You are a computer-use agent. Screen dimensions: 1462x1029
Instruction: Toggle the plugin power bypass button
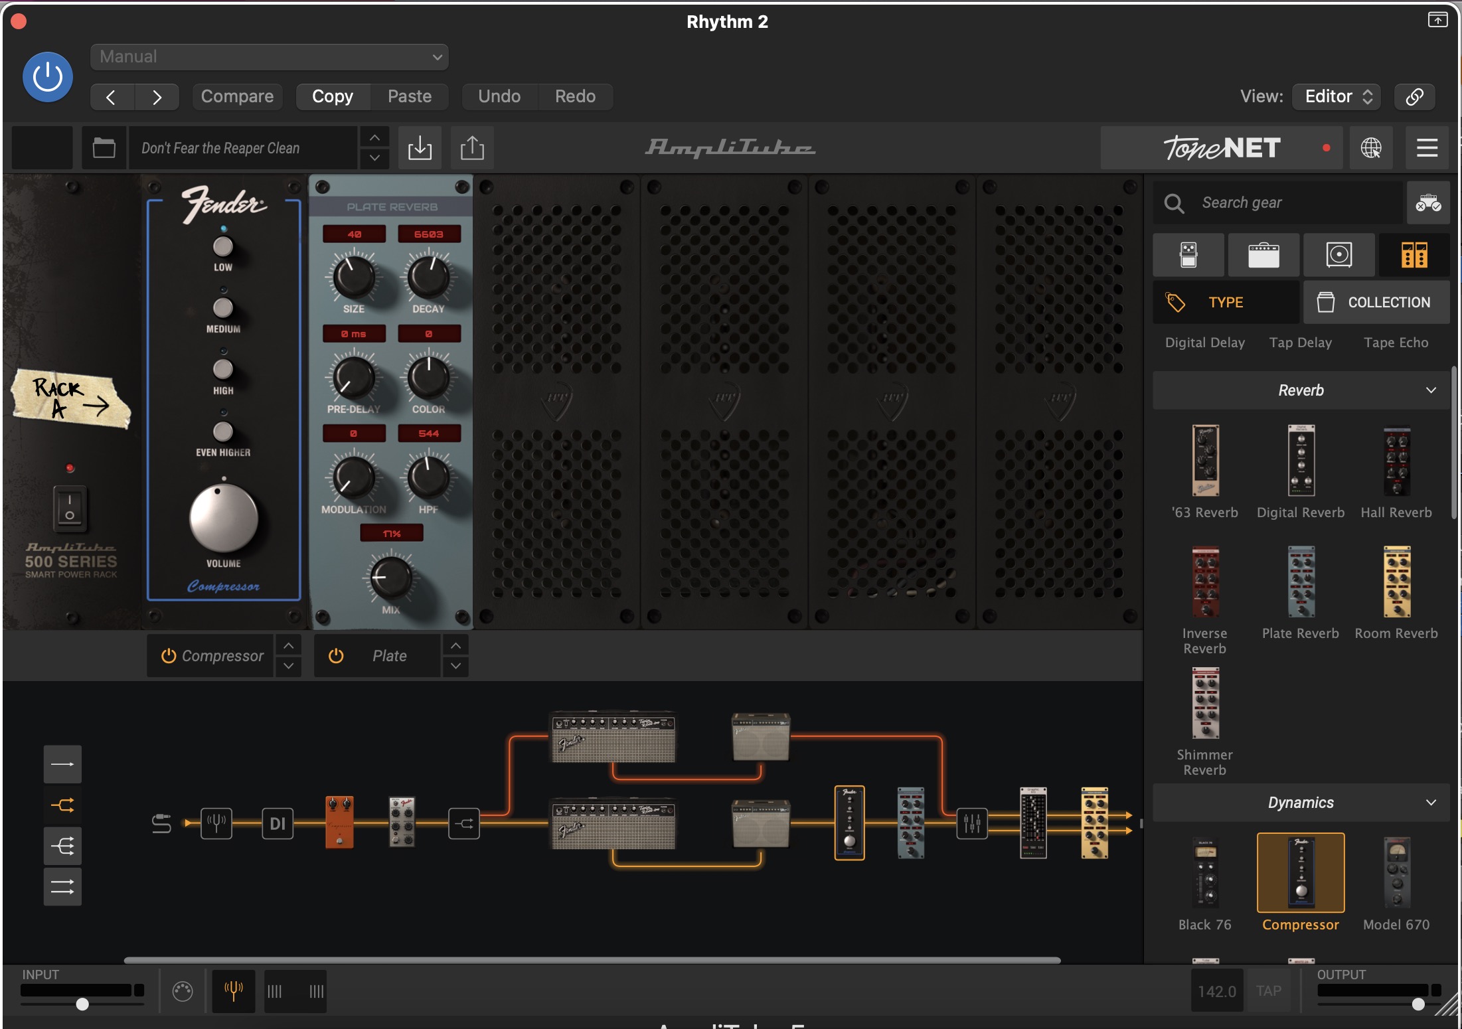point(48,77)
